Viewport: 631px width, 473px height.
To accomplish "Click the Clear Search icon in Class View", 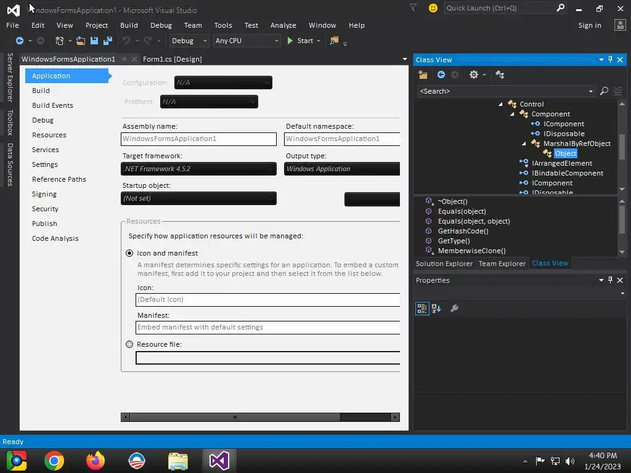I will pos(618,91).
